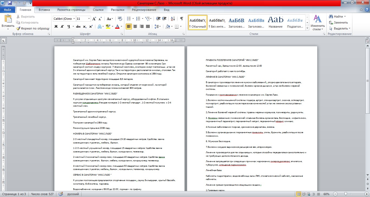Click the multilevel list icon
Image resolution: width=370 pixels, height=197 pixels.
pos(147,19)
